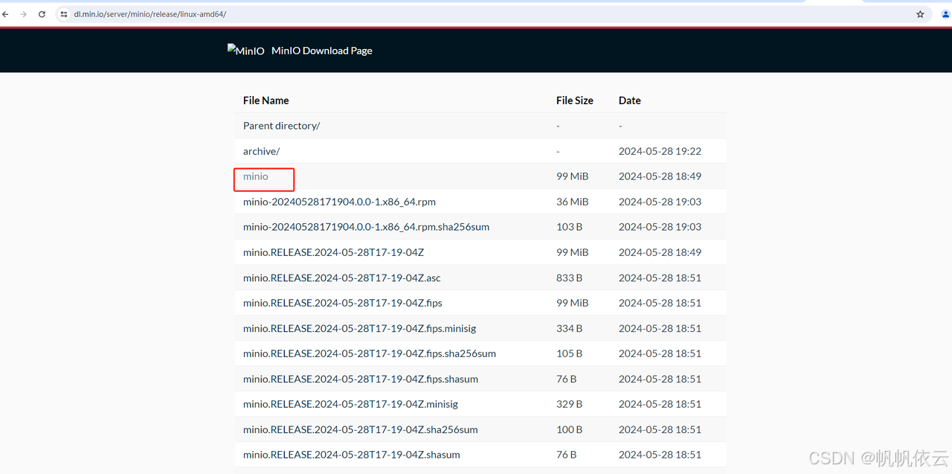Select the 2024-05-28 19:03 date of sha256sum rpm row
Image resolution: width=952 pixels, height=474 pixels.
[x=660, y=227]
